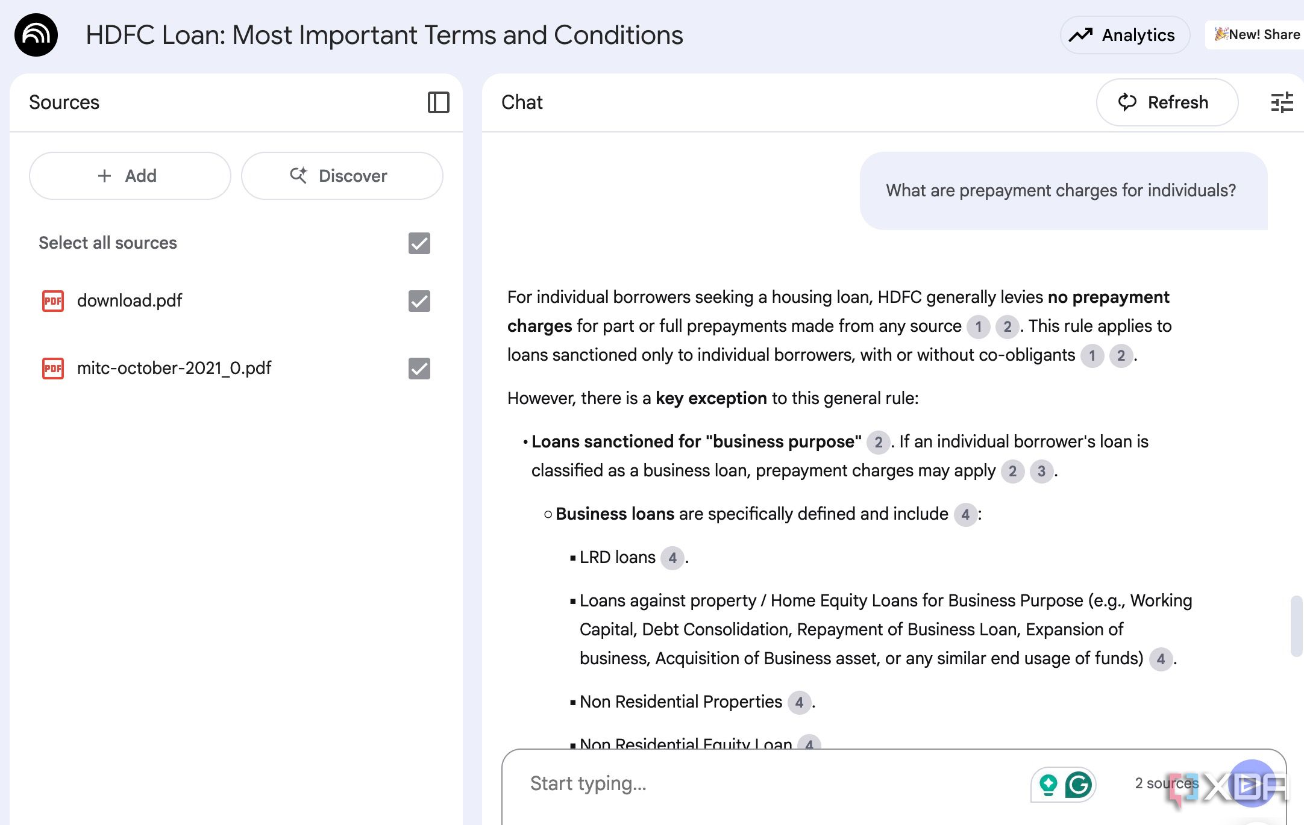Open citation 3 in business loan bullet

tap(1041, 471)
